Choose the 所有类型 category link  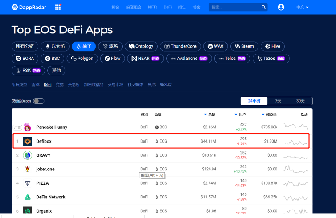[x=19, y=84]
